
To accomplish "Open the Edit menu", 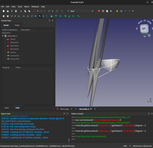I will [8, 7].
